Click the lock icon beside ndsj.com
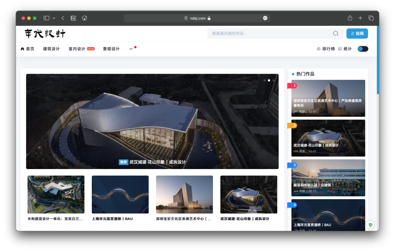Viewport: 395px width, 252px height. click(x=209, y=18)
